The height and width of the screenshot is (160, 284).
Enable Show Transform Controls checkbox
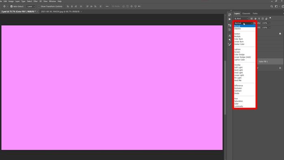[39, 6]
